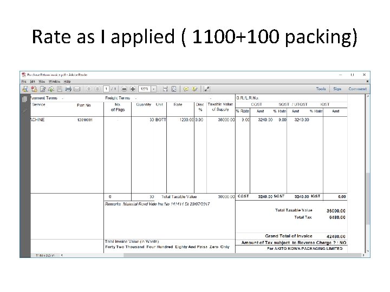The width and height of the screenshot is (390, 292).
Task: Click the 'Forty Two Thousand' words line
Action: [x=167, y=247]
